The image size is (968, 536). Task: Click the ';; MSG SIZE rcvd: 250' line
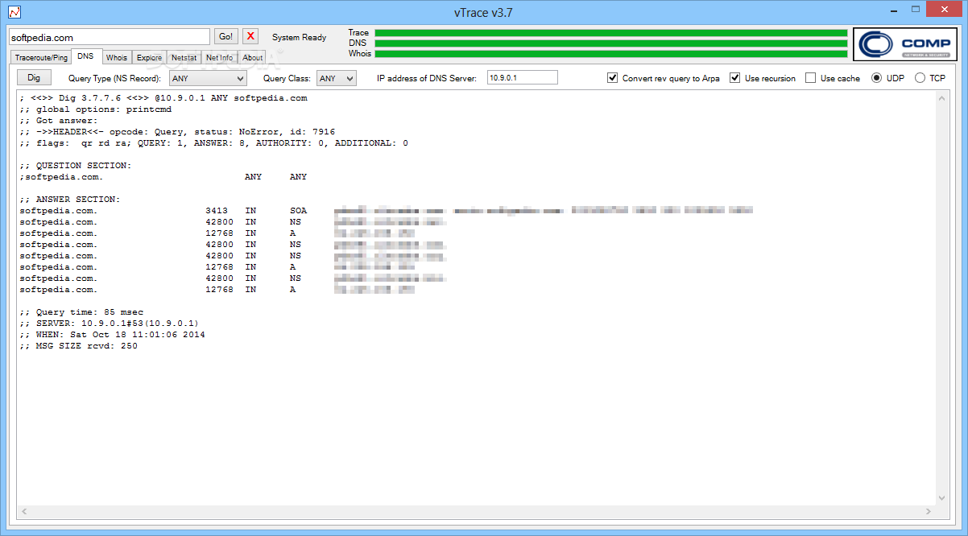tap(79, 346)
